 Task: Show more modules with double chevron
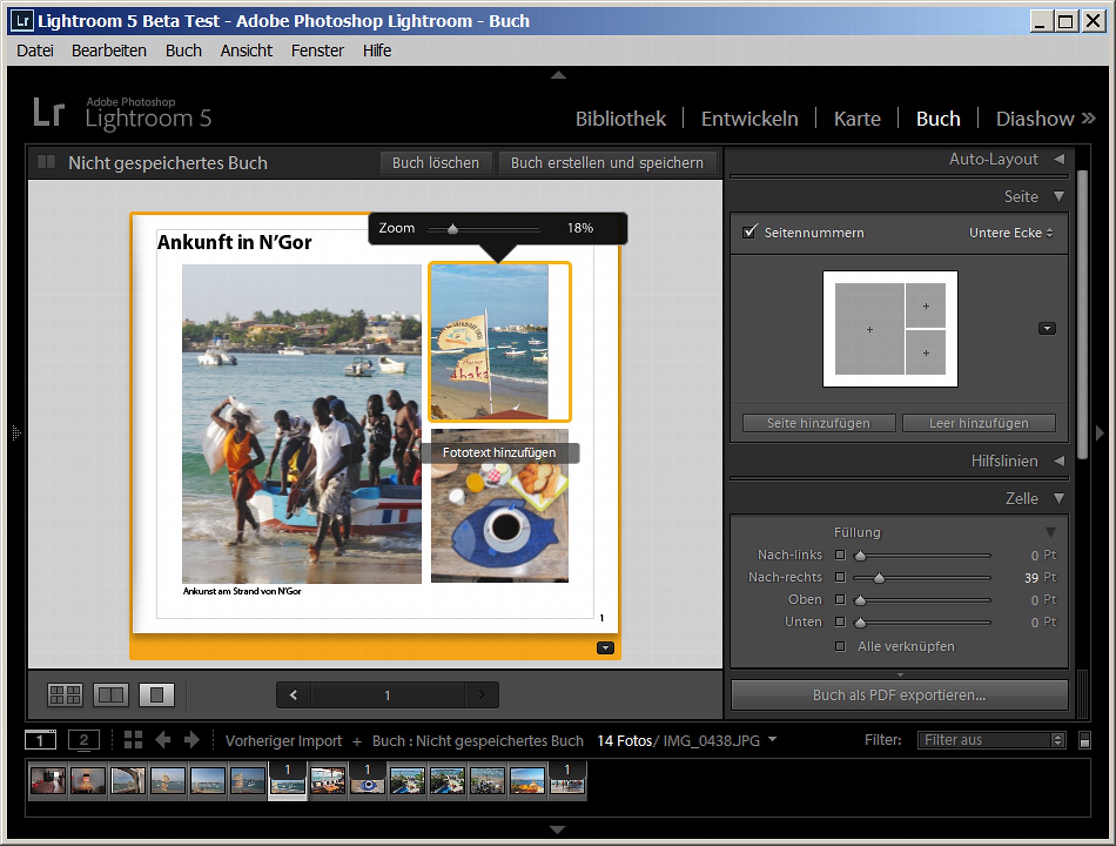[x=1088, y=118]
